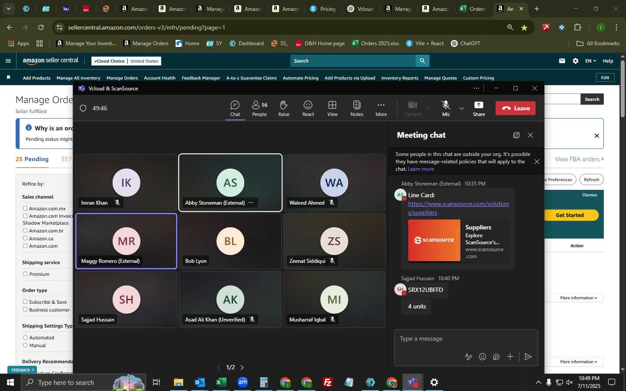Pop out the Meeting chat panel
This screenshot has height=391, width=626.
coord(516,135)
